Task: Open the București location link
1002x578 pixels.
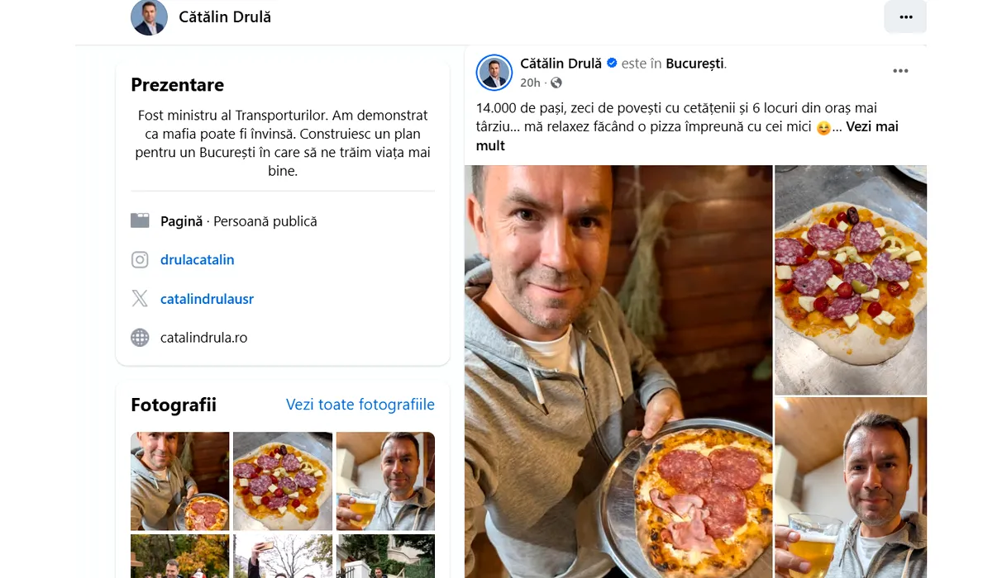Action: tap(694, 64)
